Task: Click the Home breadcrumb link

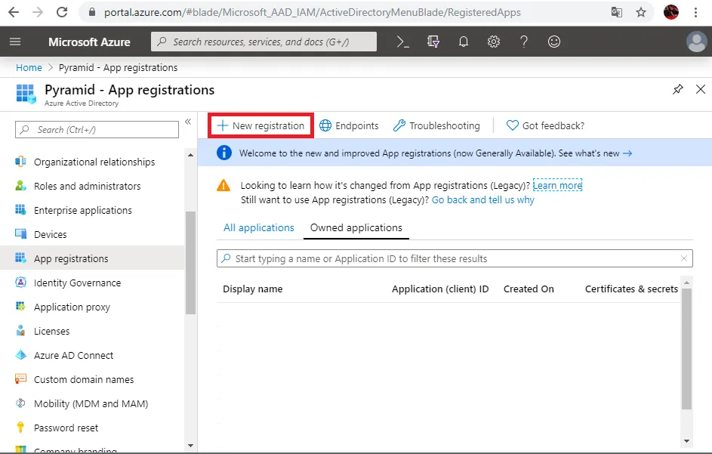Action: coord(29,68)
